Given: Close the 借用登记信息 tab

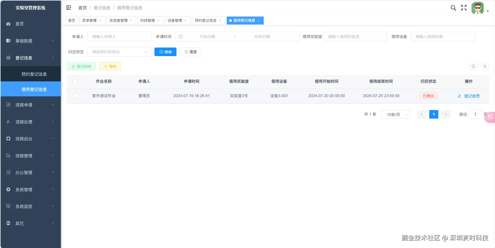Looking at the screenshot, I should 258,21.
